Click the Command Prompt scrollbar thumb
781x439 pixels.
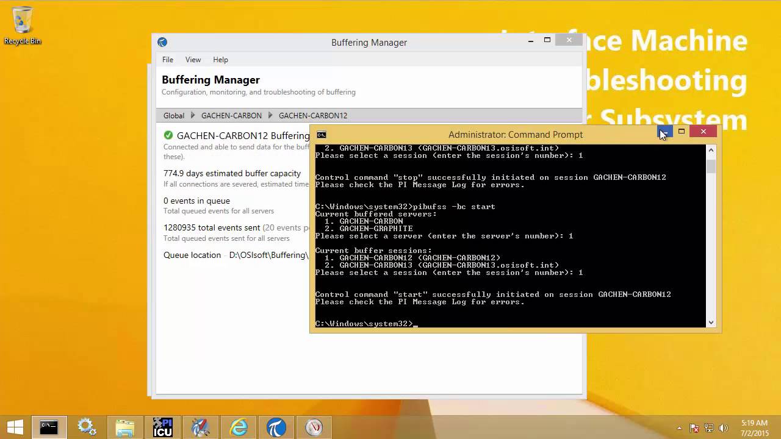(x=711, y=166)
